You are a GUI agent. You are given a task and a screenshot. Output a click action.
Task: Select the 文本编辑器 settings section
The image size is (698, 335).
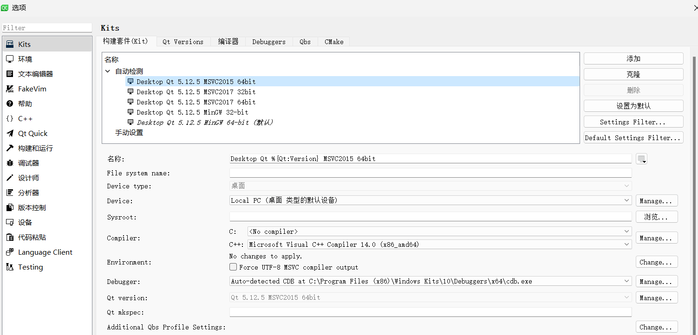34,73
